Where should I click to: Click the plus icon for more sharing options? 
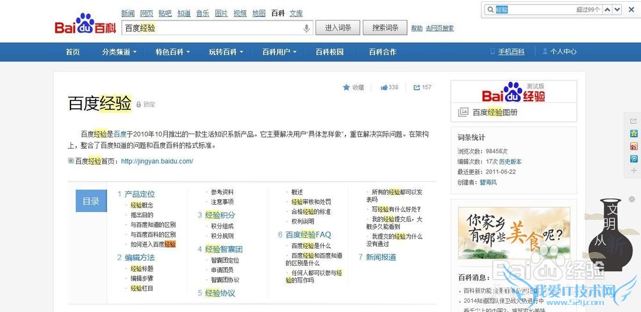tap(634, 170)
